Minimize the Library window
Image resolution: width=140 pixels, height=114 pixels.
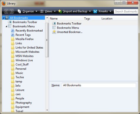pos(118,2)
